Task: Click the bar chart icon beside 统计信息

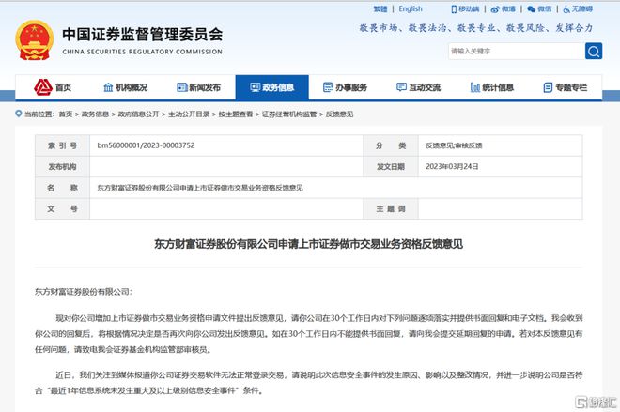Action: 475,87
